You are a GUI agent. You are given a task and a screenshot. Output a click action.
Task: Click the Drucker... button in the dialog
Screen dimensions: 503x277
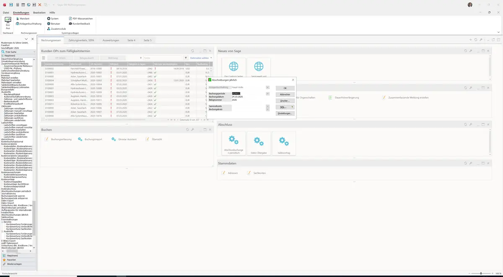(x=285, y=101)
